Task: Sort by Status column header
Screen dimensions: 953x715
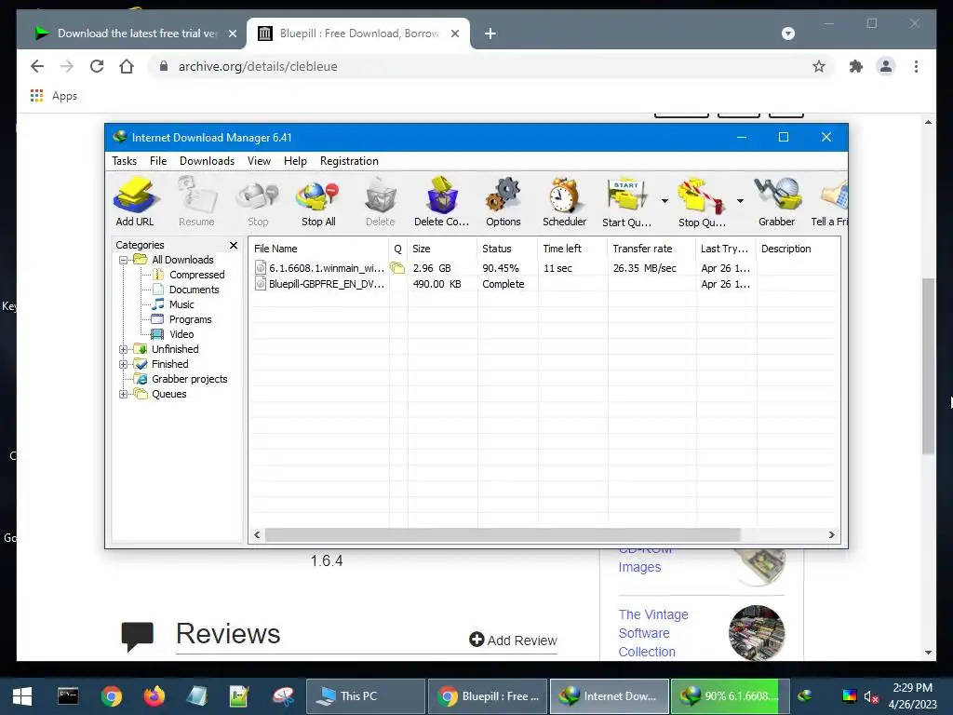Action: [507, 249]
